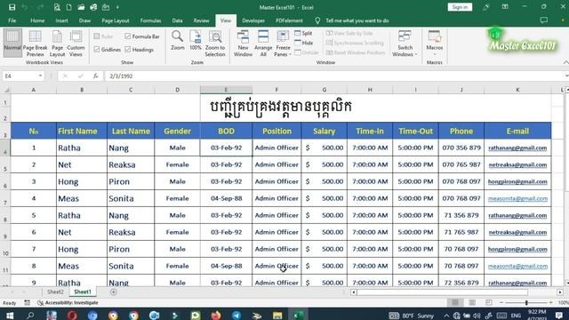This screenshot has width=569, height=320.
Task: Select the cell containing Sonita in row 7
Action: 131,198
